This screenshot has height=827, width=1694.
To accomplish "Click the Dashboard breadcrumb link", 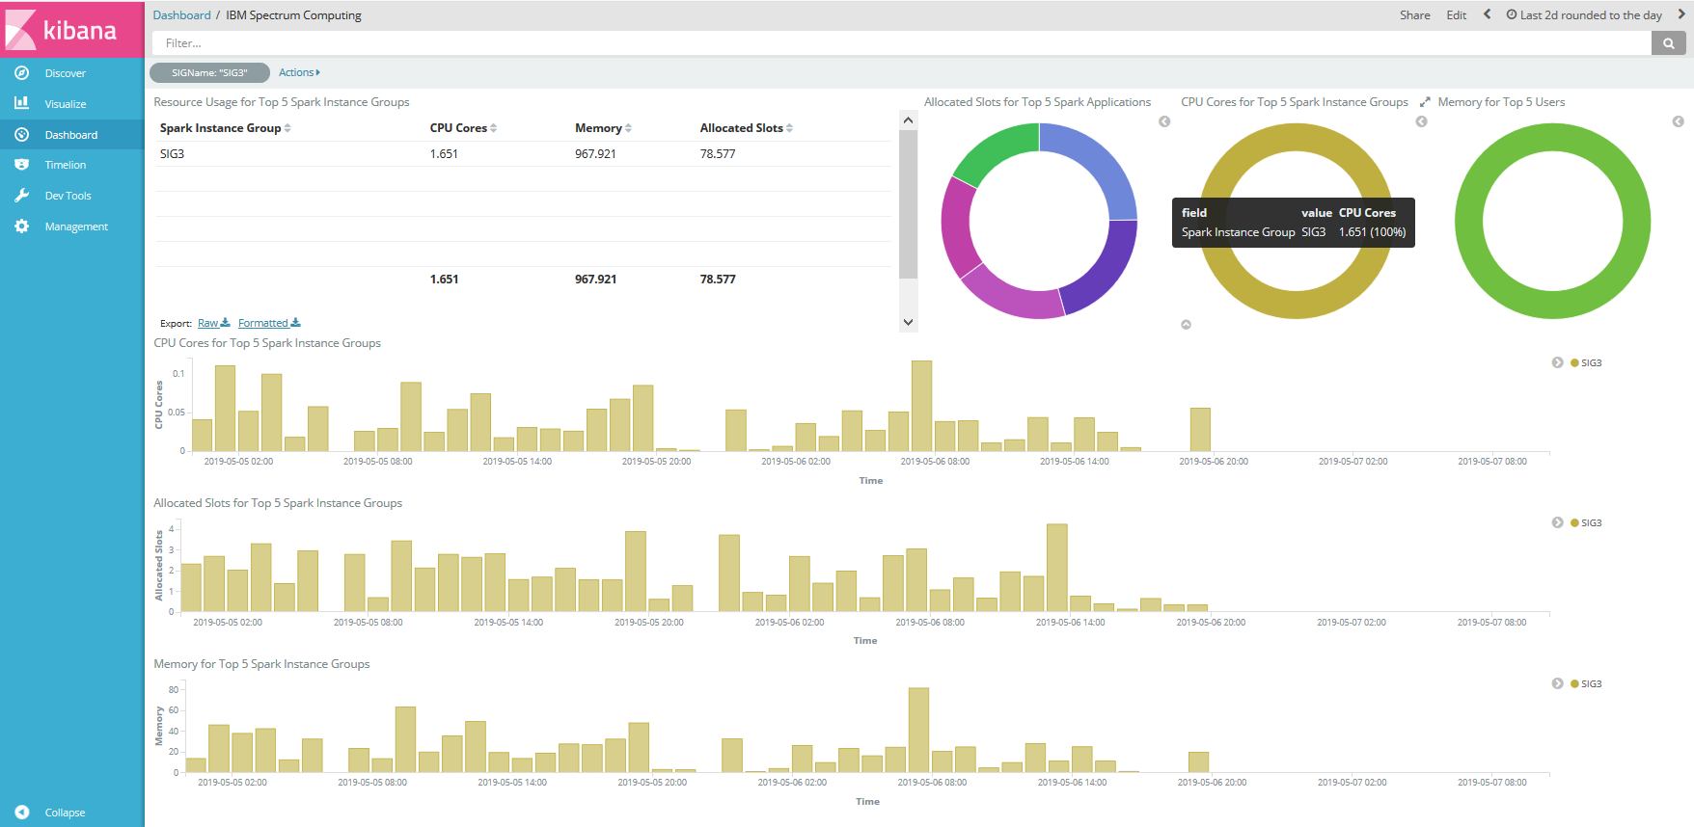I will (x=181, y=15).
